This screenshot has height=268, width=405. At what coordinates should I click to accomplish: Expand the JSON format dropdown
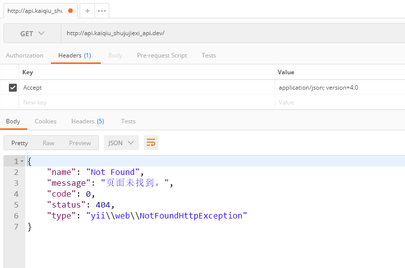121,143
